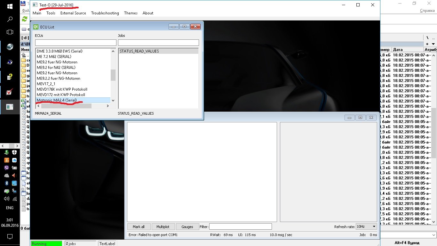Click the Gauges button
Image resolution: width=437 pixels, height=246 pixels.
[x=187, y=227]
